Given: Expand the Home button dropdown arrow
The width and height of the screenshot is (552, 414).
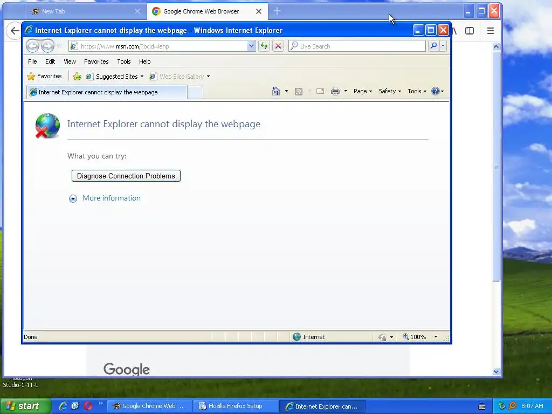Looking at the screenshot, I should 287,91.
